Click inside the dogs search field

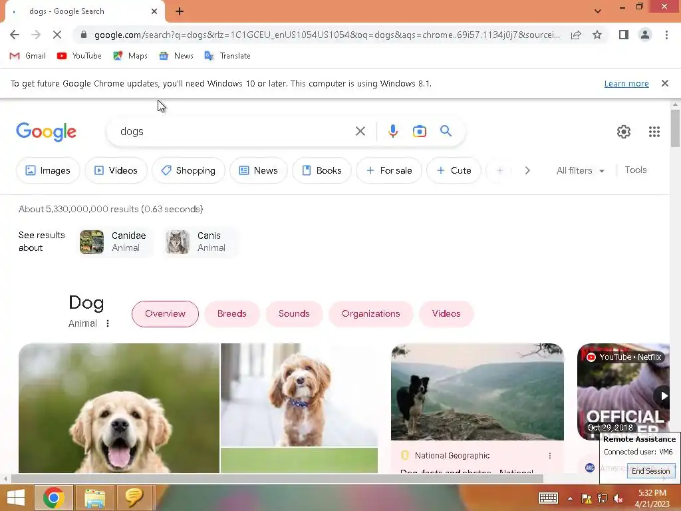click(235, 131)
